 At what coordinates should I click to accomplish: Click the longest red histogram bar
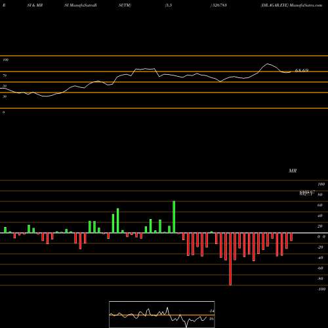coord(230,259)
